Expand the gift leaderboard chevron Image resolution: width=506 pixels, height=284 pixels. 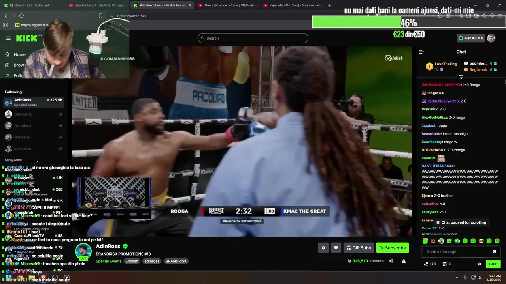[x=461, y=77]
